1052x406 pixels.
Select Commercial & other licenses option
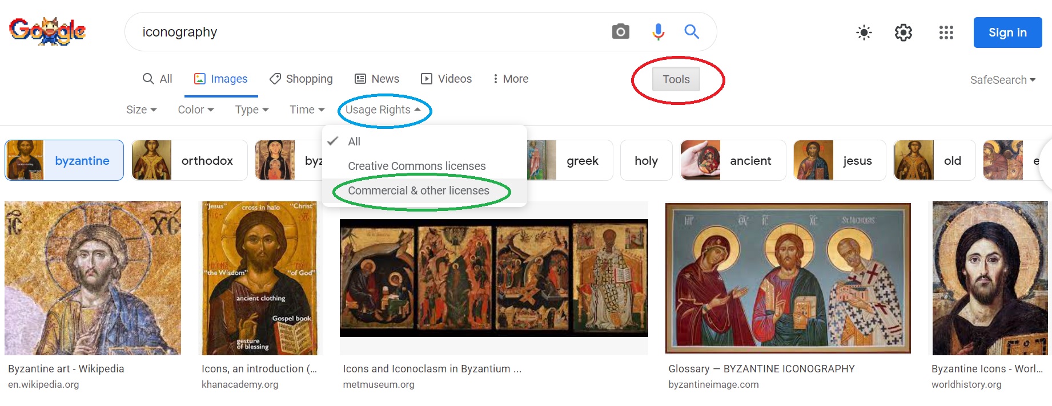click(x=418, y=190)
